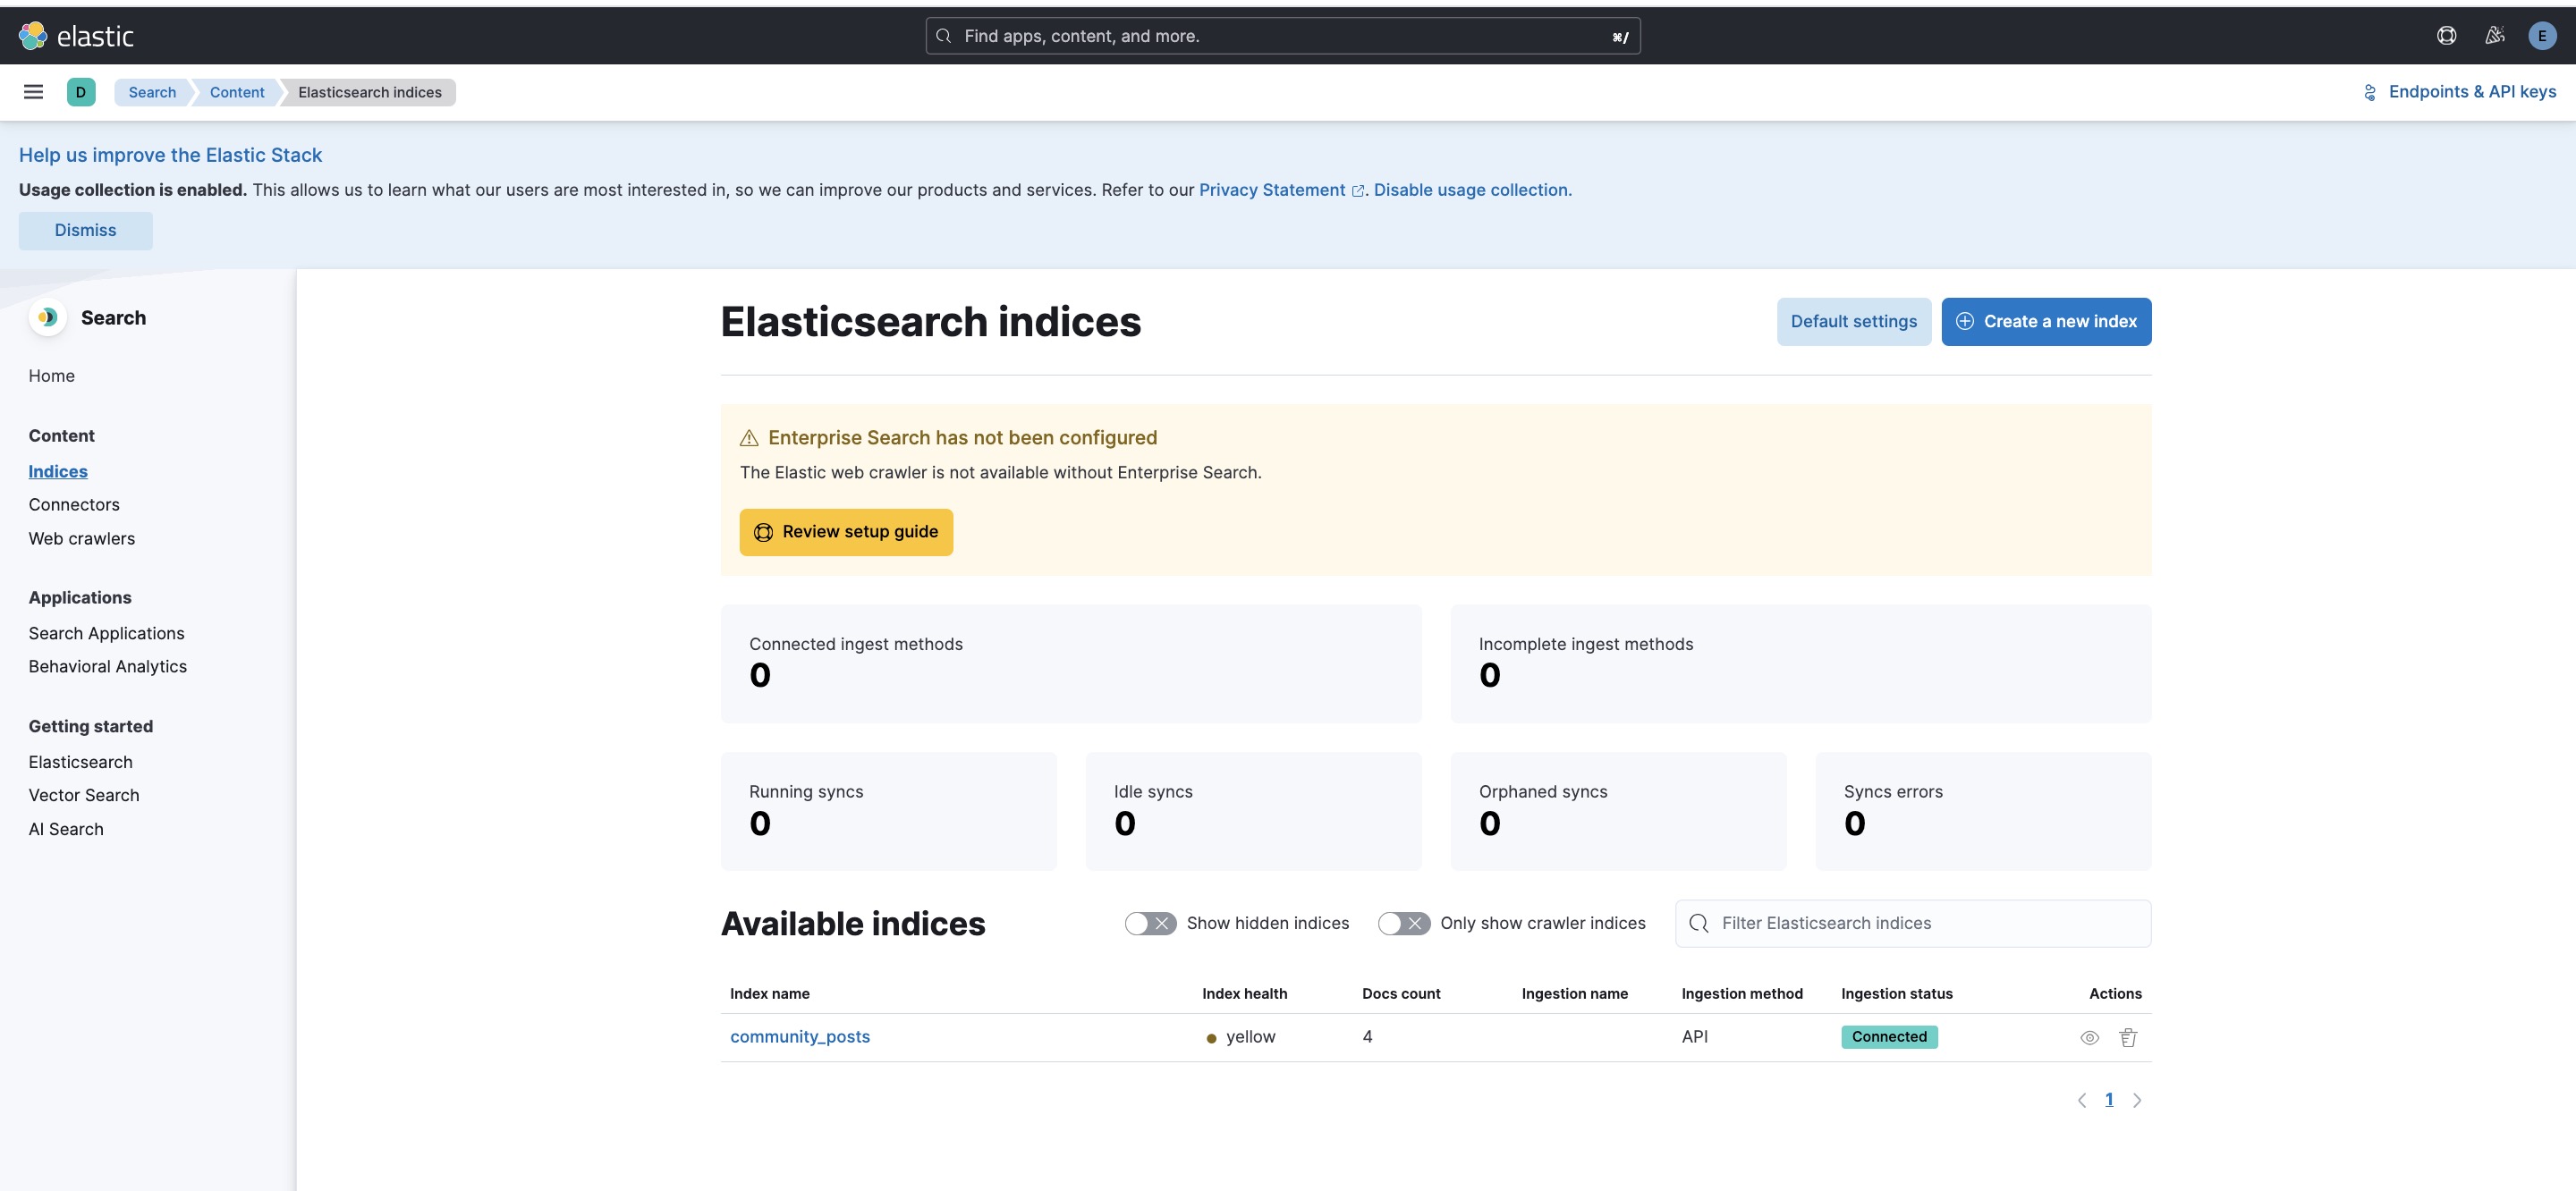Click the Ingestion status column header

[1896, 994]
